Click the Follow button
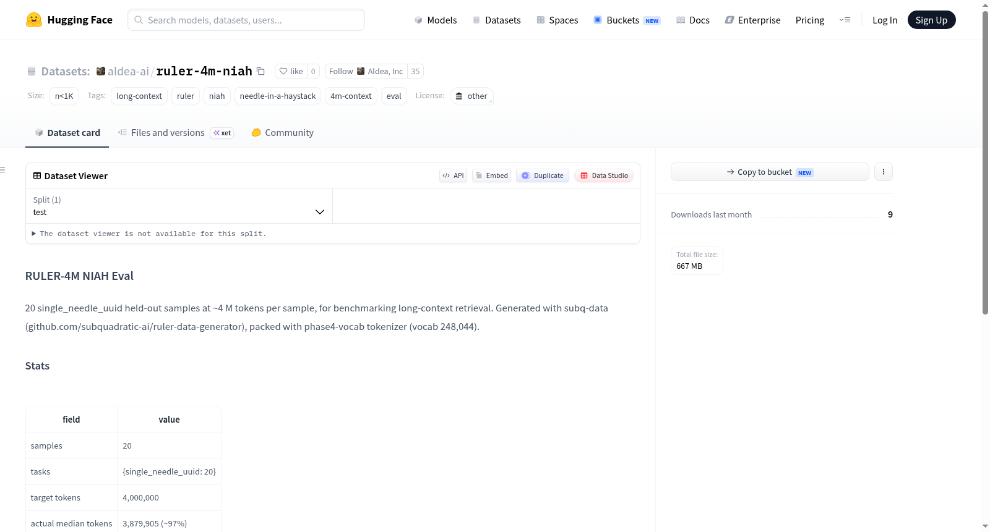 [366, 71]
